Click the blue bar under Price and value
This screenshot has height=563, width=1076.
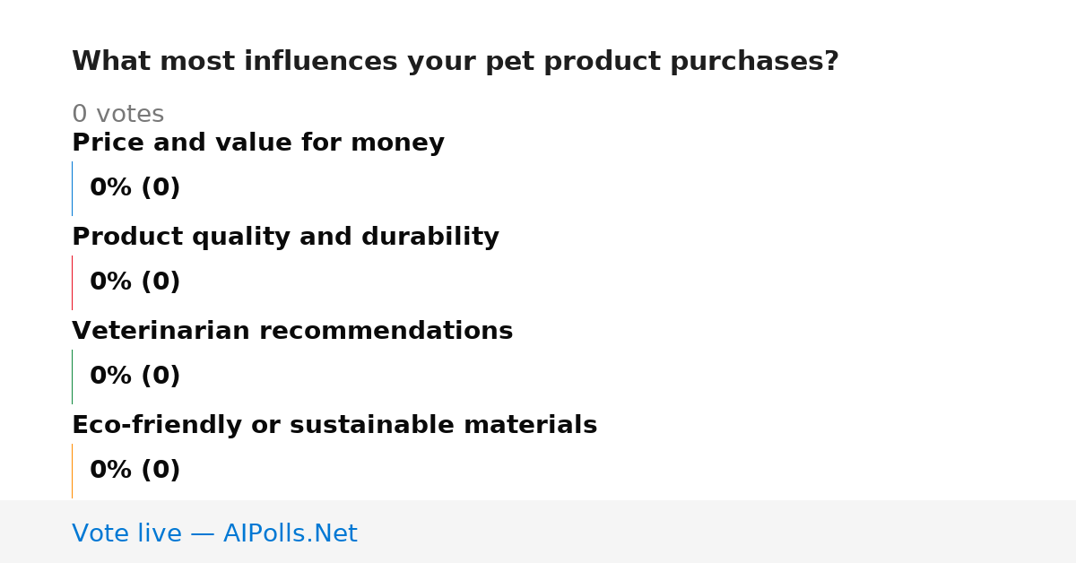click(72, 188)
